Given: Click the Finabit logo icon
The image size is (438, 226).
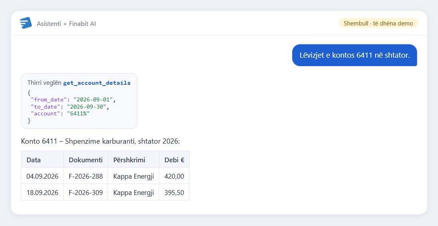Looking at the screenshot, I should (x=26, y=23).
